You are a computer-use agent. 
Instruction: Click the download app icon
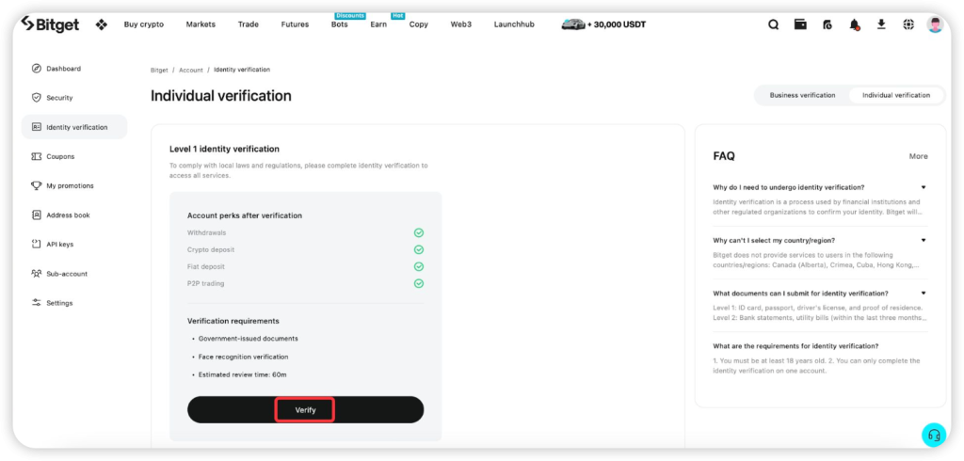pos(881,24)
